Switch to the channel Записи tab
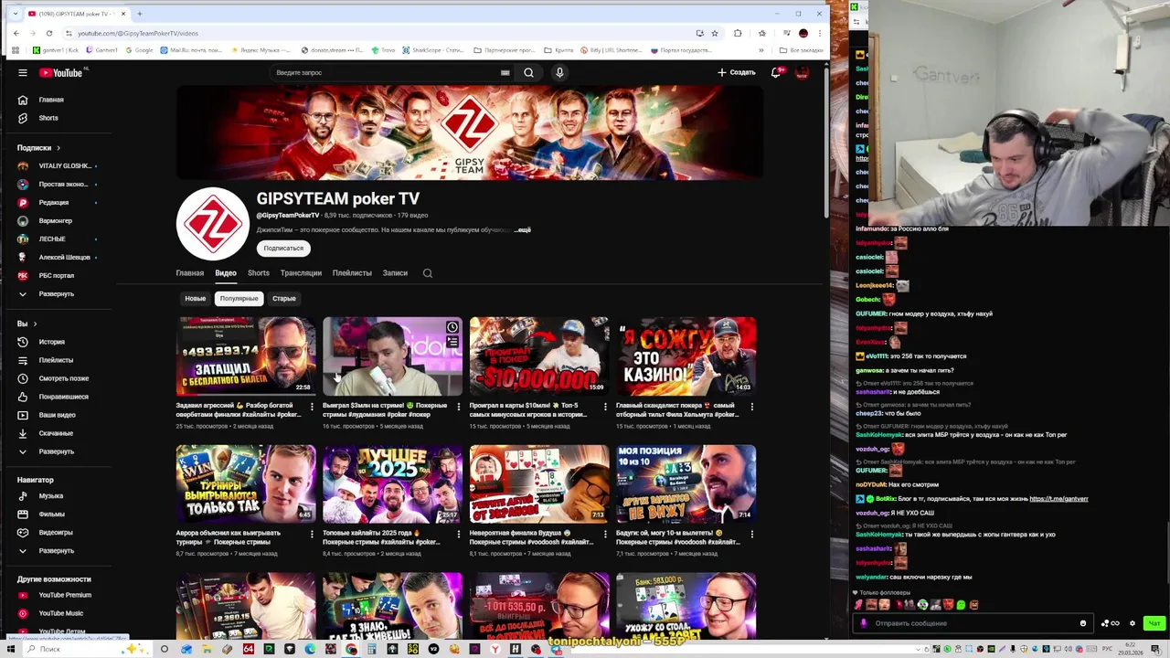The width and height of the screenshot is (1170, 658). [x=395, y=273]
